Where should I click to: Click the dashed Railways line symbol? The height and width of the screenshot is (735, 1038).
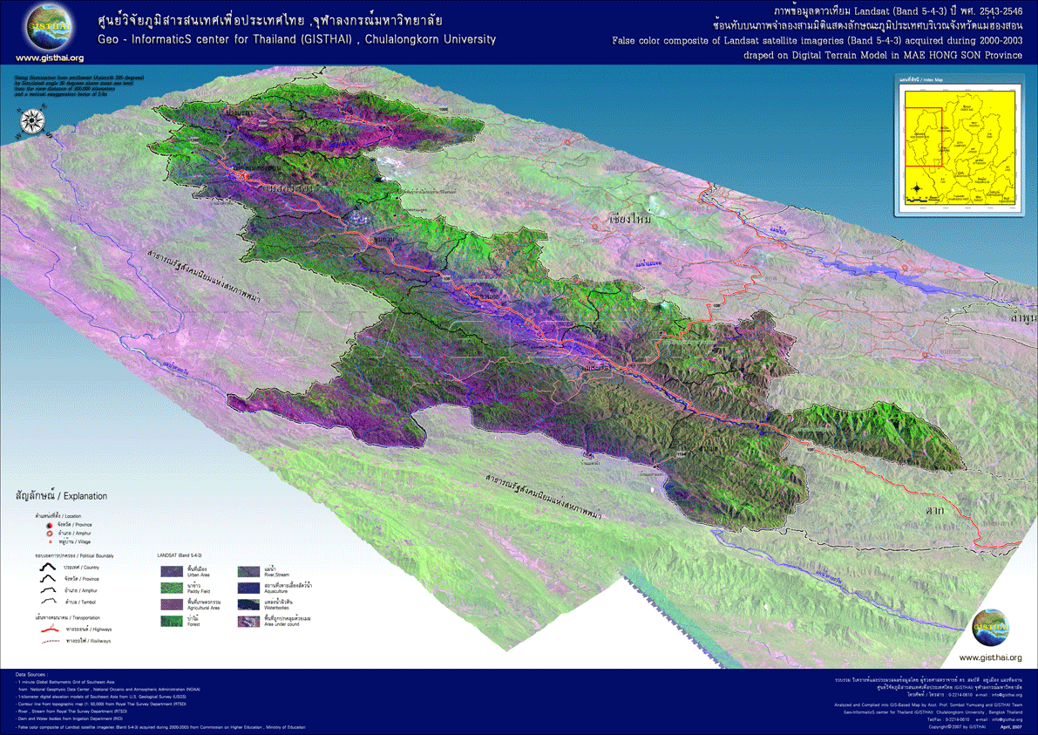coord(51,641)
